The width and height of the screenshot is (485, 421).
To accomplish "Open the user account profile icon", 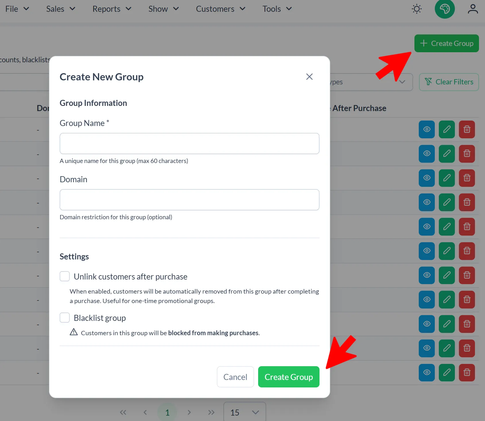I will click(473, 9).
